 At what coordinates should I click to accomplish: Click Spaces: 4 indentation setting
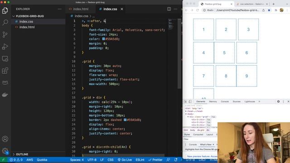(77, 160)
